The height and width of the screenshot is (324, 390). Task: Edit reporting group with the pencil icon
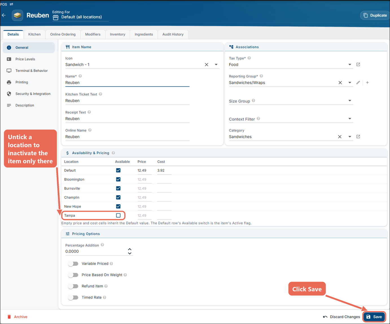point(358,83)
